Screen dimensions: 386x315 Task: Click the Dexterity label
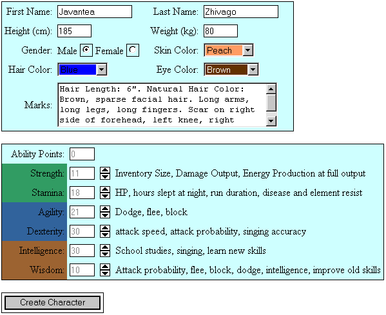coord(46,231)
